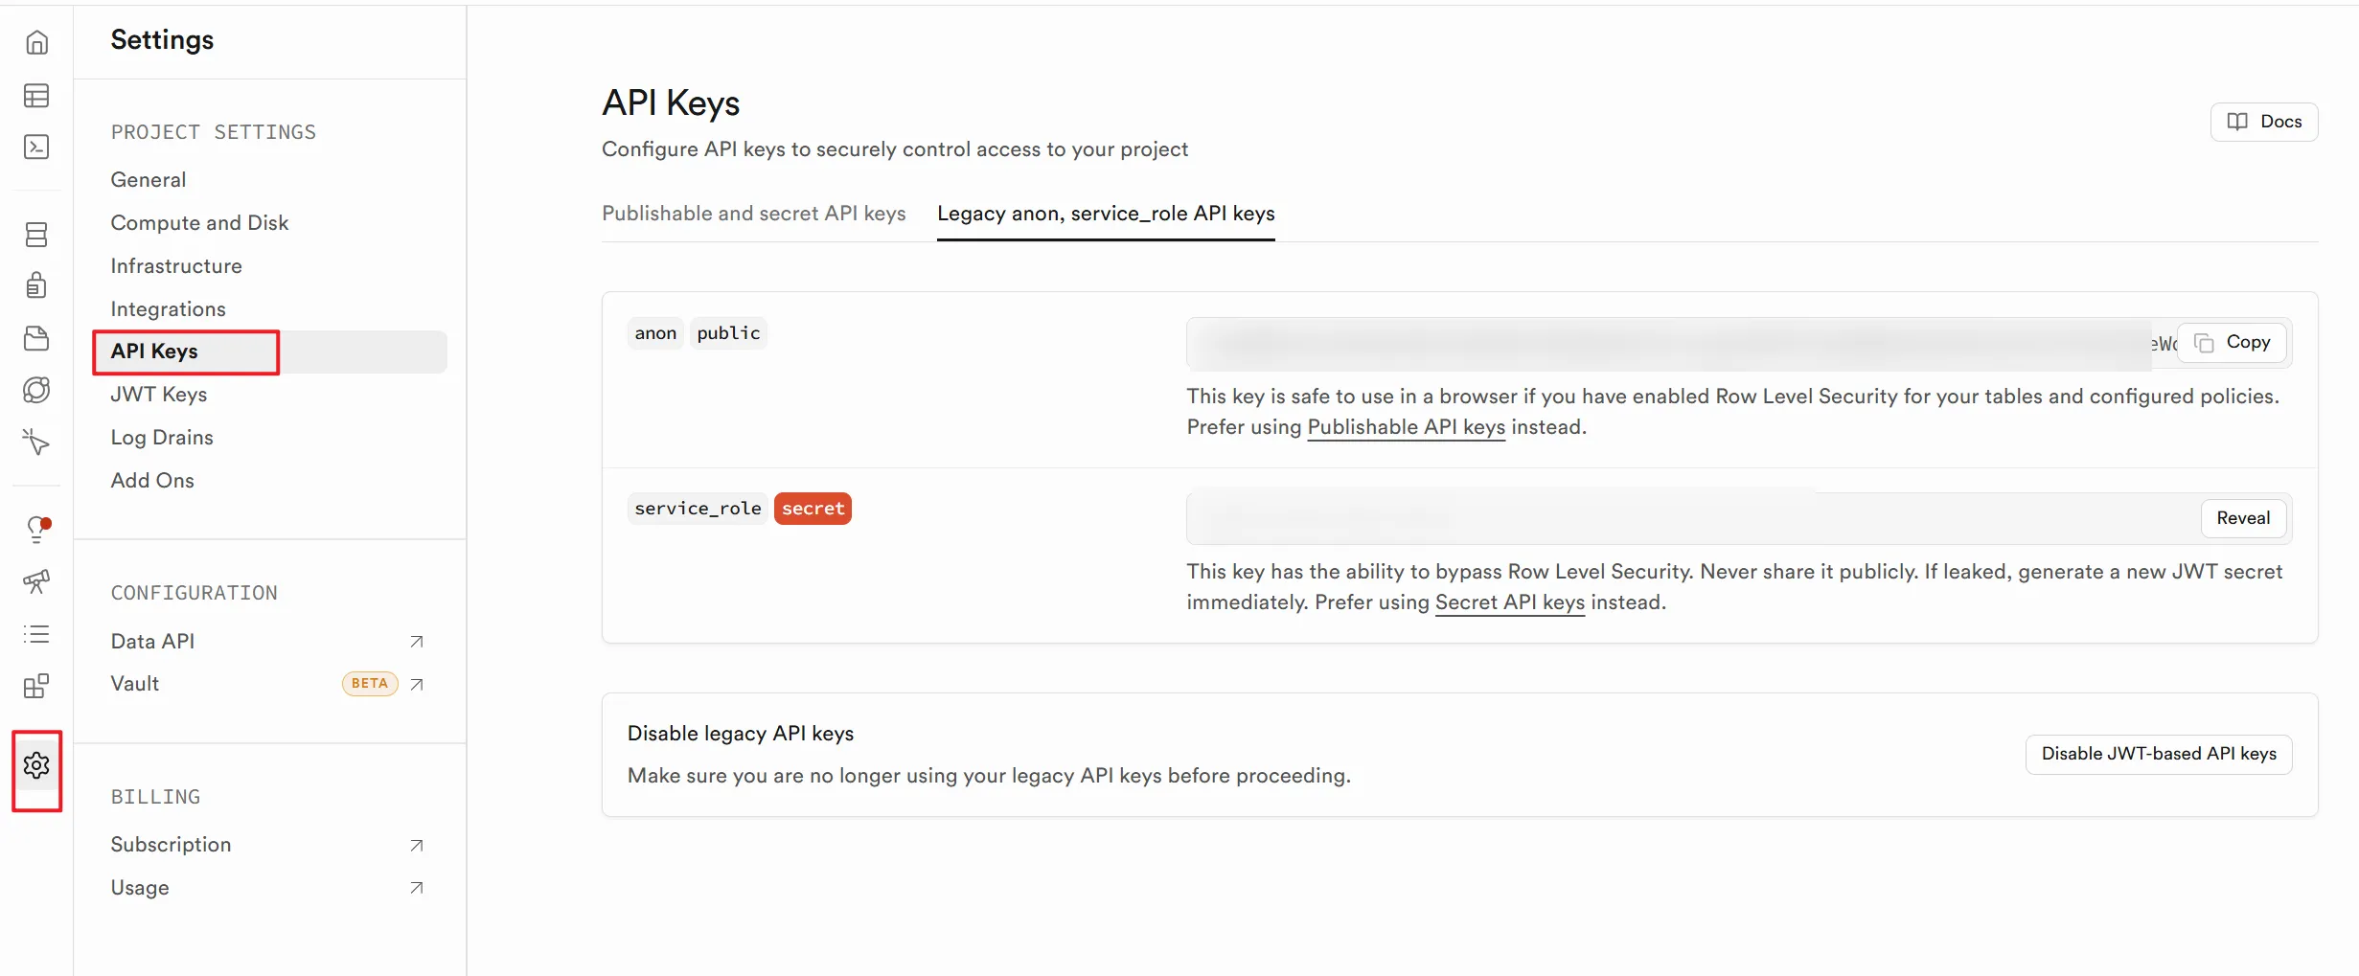
Task: Open the Docs button
Action: (x=2263, y=122)
